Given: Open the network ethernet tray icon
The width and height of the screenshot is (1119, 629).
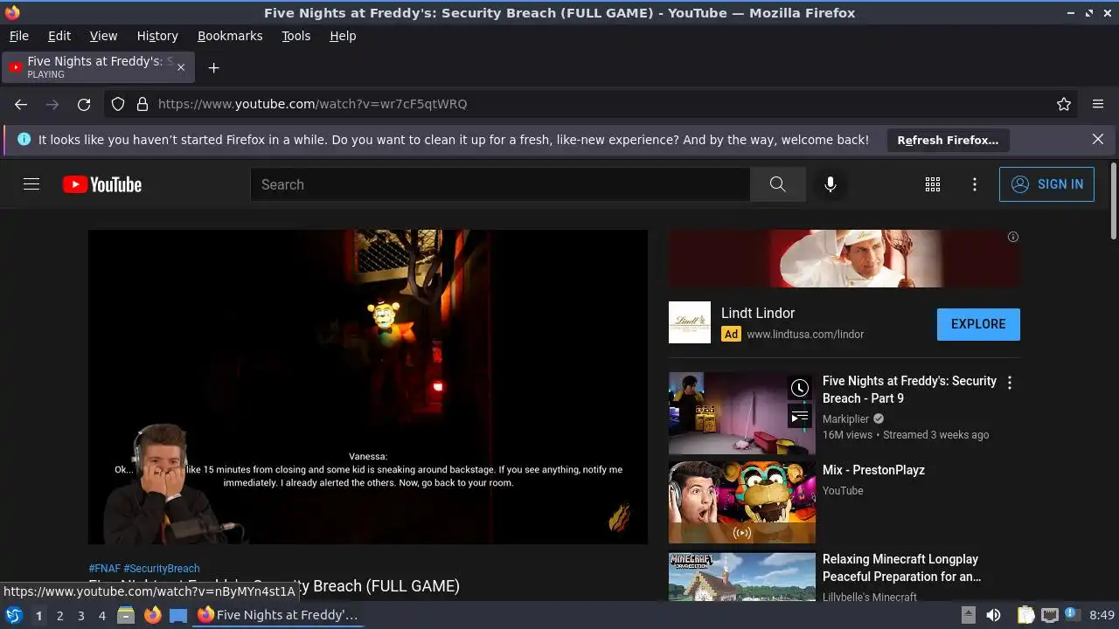Looking at the screenshot, I should [1050, 615].
